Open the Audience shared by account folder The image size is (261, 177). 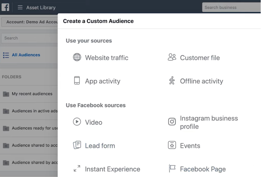tap(34, 162)
